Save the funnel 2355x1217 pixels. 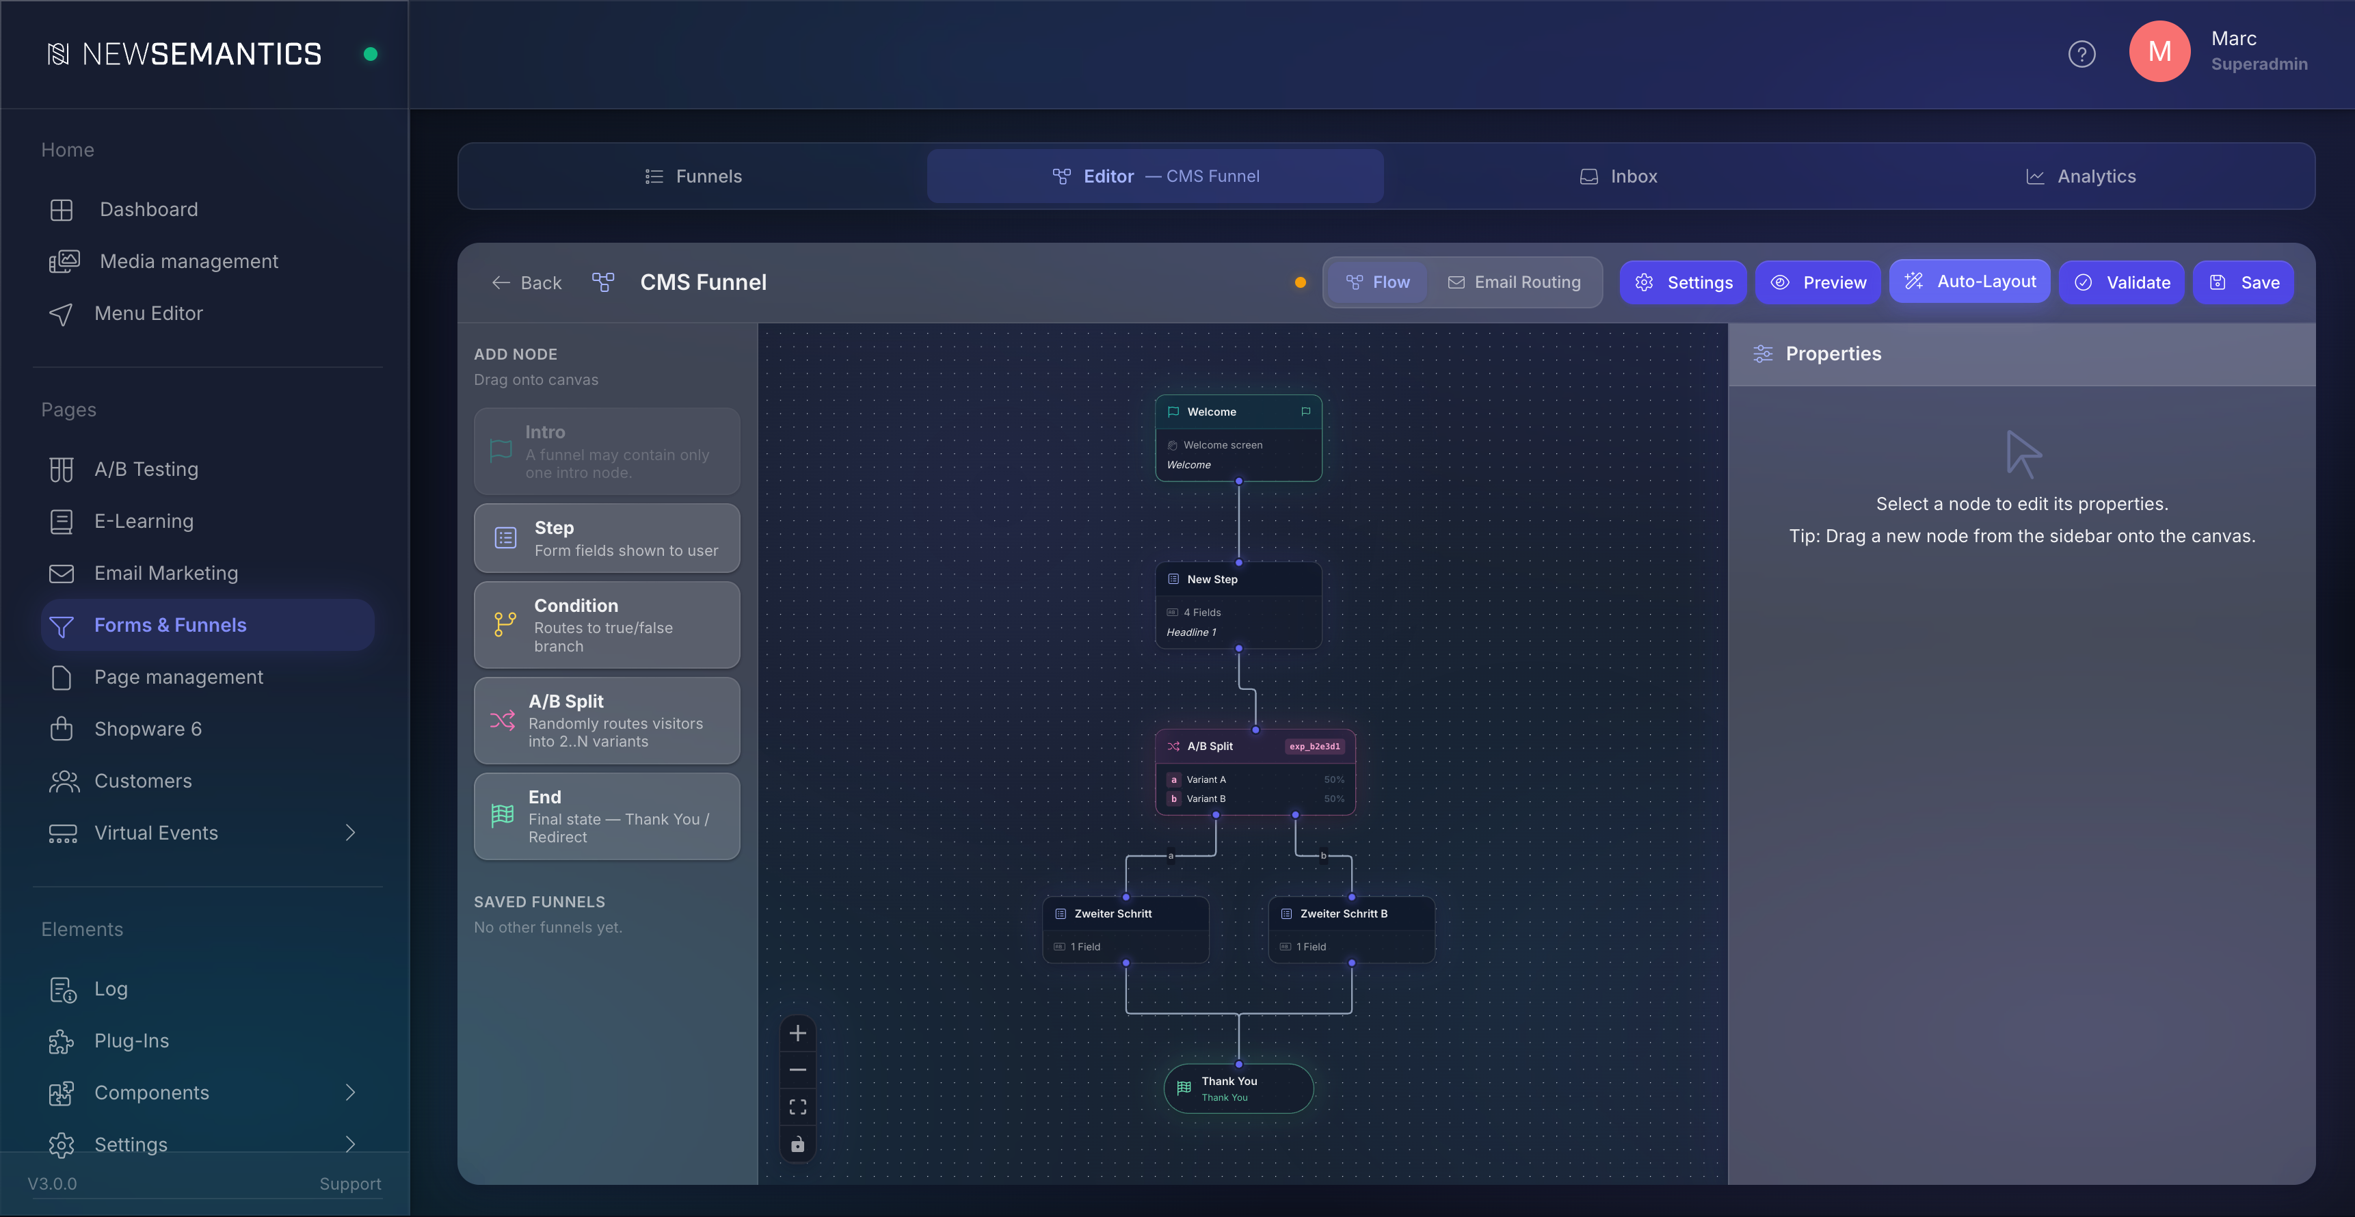tap(2243, 282)
